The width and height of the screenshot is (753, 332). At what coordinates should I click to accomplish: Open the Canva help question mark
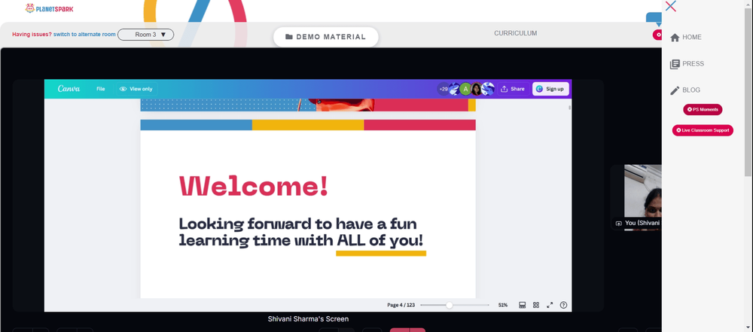pyautogui.click(x=564, y=305)
